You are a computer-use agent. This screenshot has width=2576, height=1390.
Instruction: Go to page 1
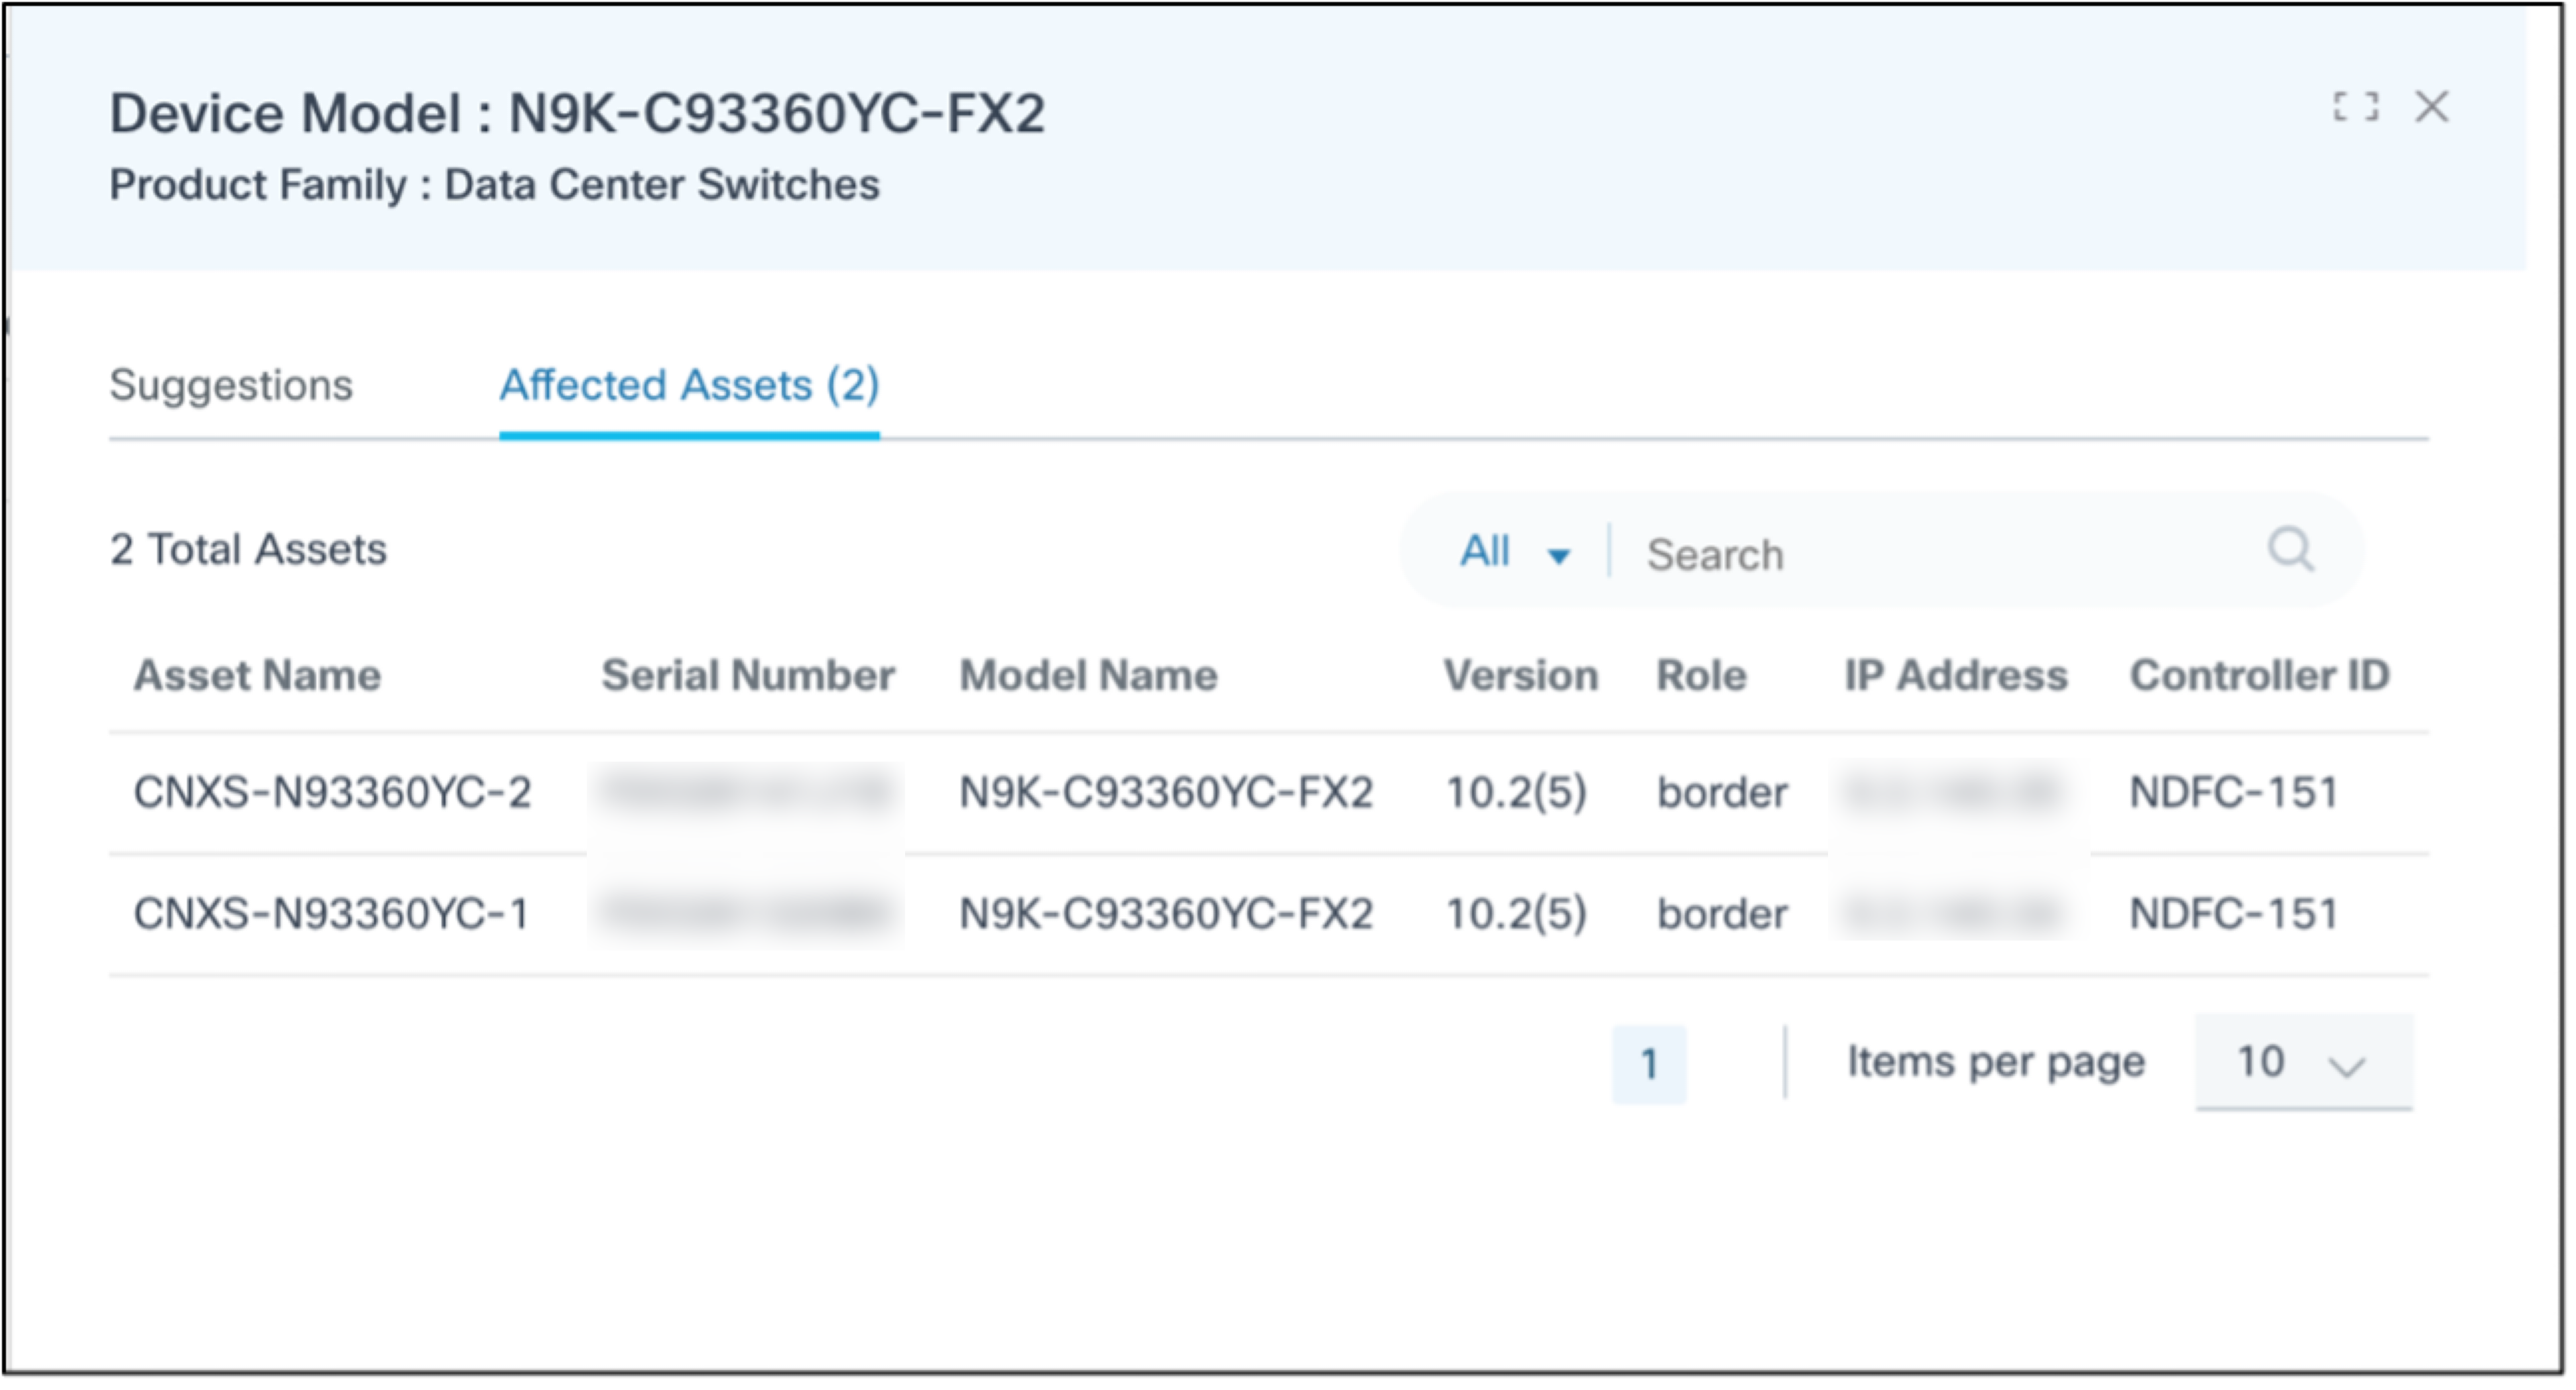[x=1648, y=1064]
